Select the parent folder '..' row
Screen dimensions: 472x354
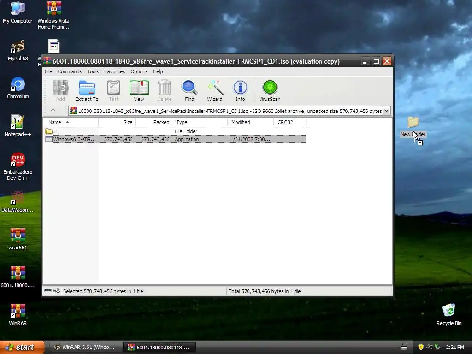[175, 131]
